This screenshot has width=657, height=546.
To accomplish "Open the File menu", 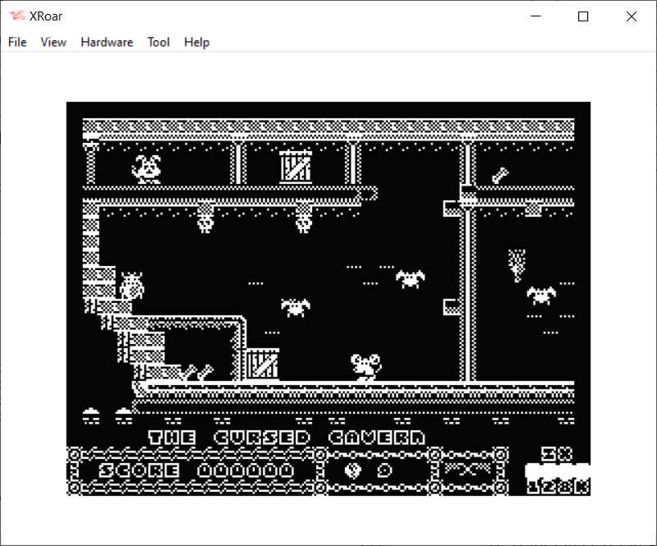I will 17,42.
